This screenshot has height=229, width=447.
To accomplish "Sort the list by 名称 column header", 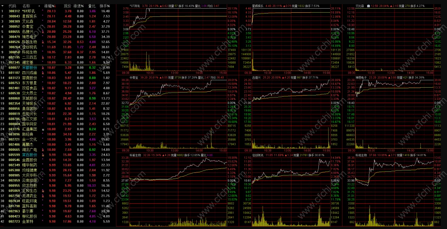I will pyautogui.click(x=26, y=6).
